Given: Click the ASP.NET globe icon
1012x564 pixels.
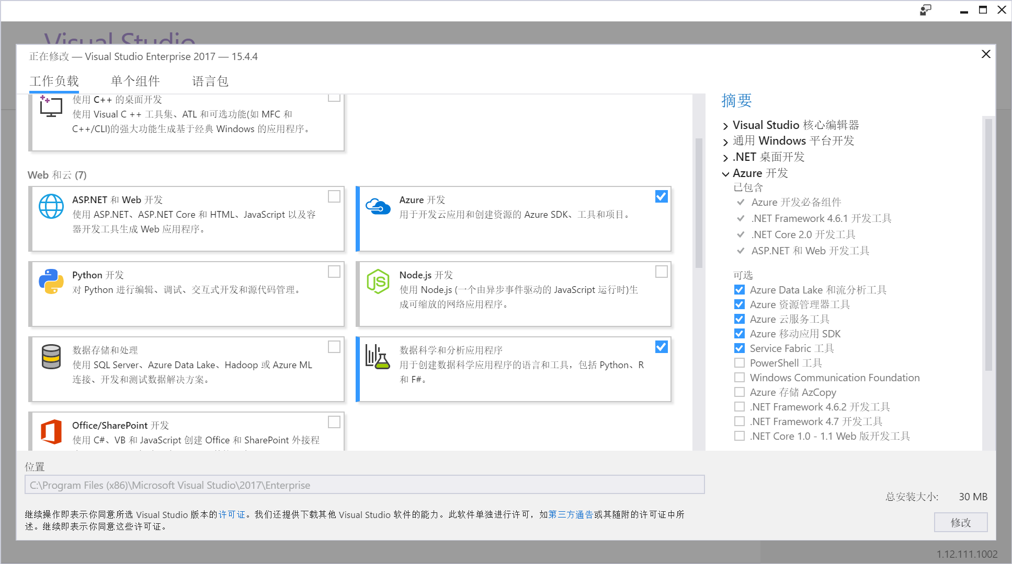Looking at the screenshot, I should [x=51, y=206].
